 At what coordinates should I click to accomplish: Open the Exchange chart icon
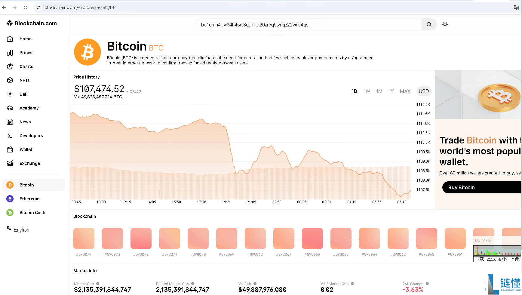pyautogui.click(x=10, y=163)
